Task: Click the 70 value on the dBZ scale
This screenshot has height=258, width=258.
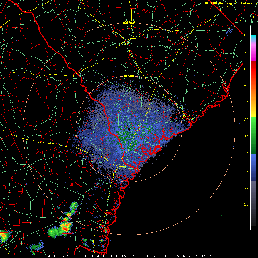Action: tap(246, 52)
